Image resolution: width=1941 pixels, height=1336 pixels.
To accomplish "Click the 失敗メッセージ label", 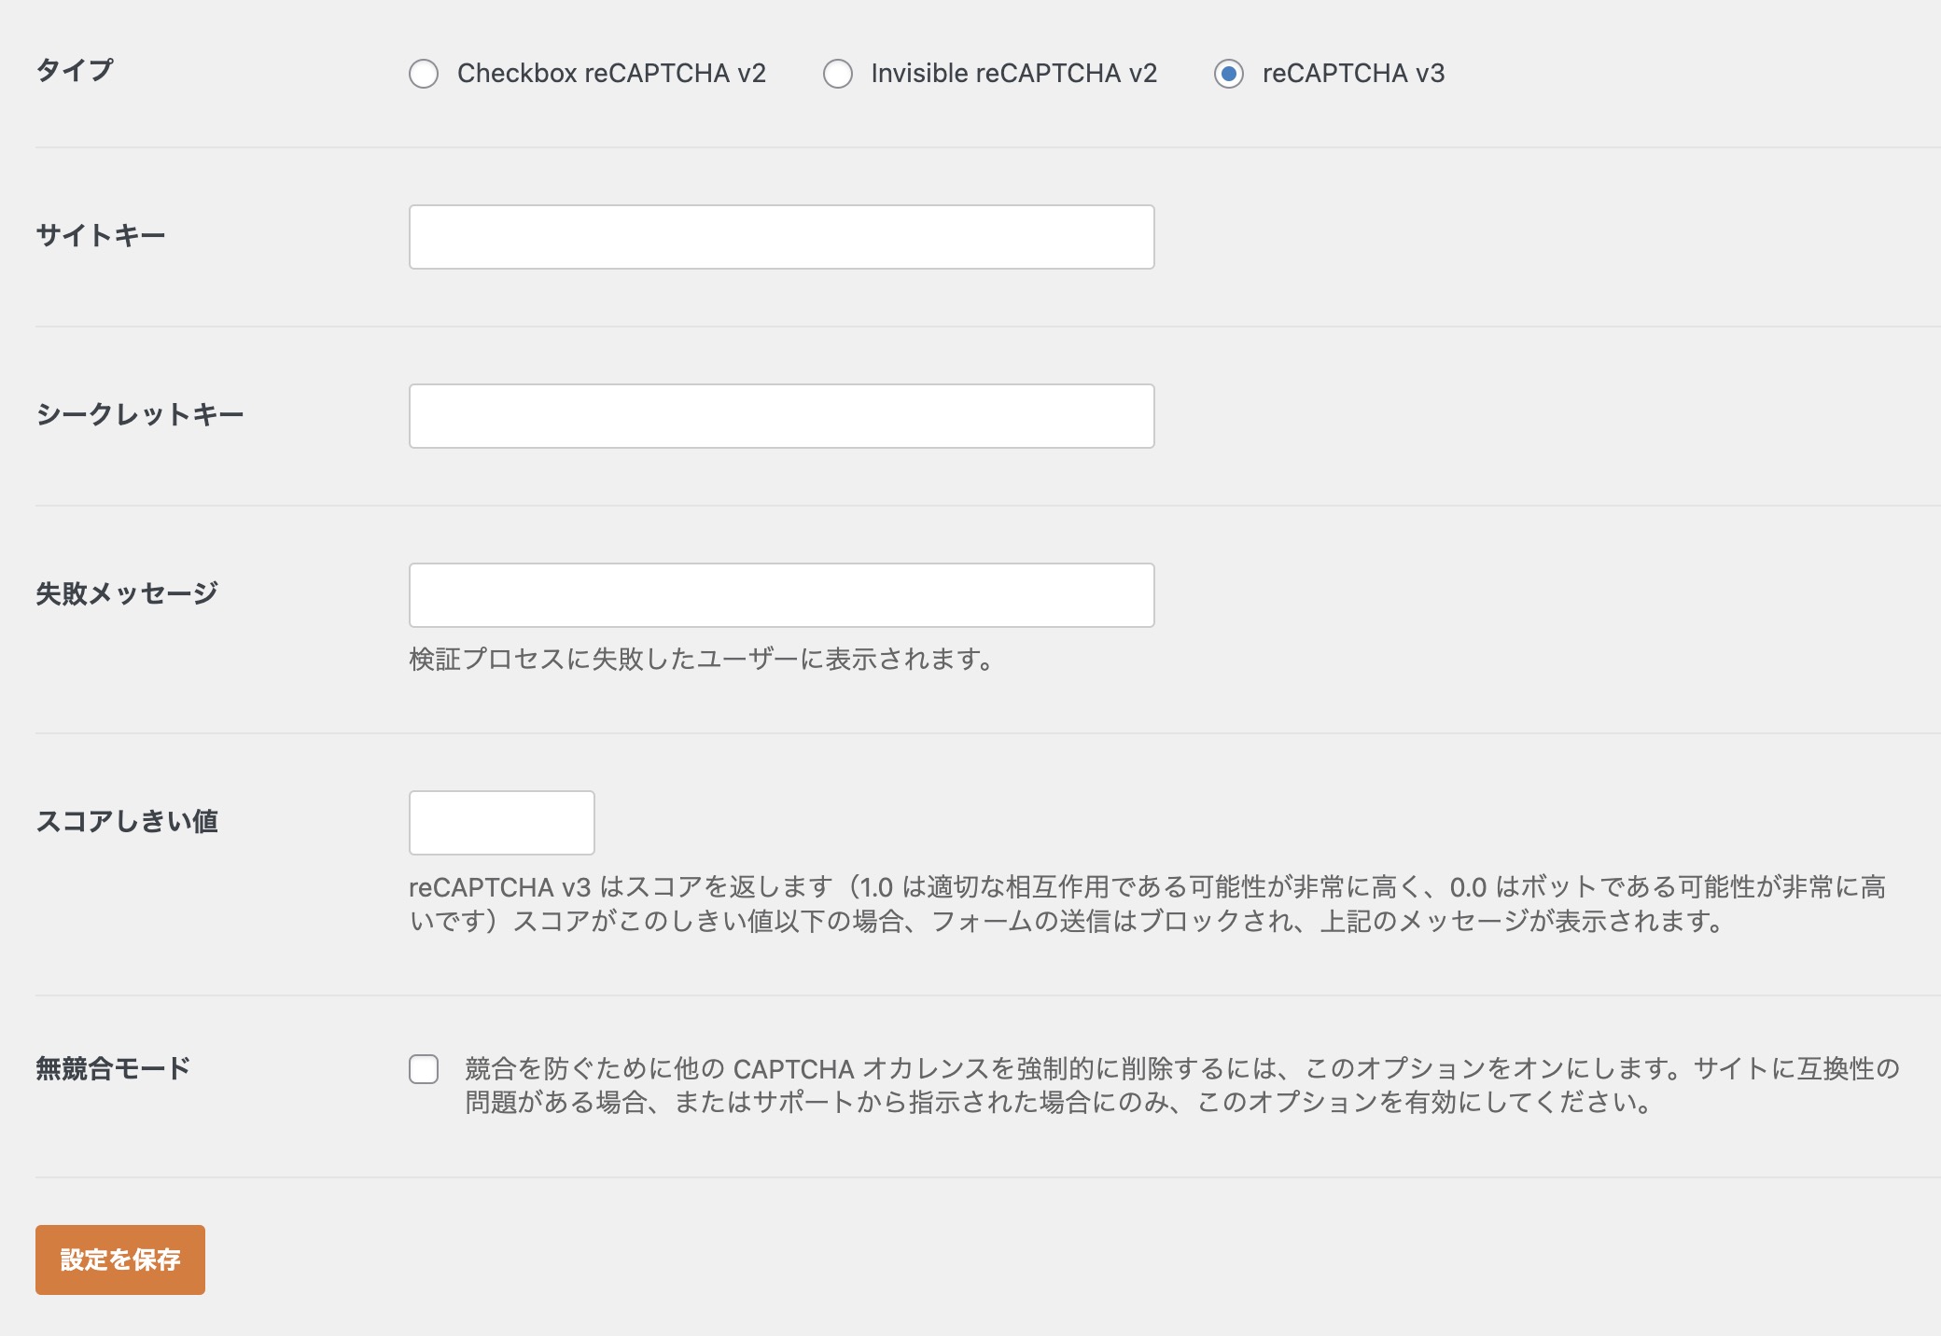I will pyautogui.click(x=127, y=593).
